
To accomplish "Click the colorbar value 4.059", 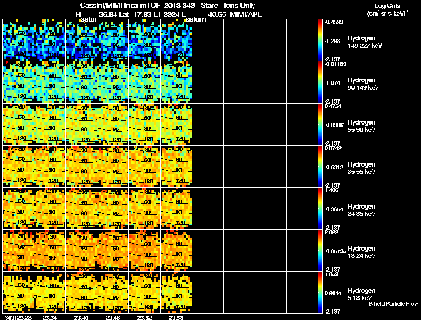I will [x=332, y=275].
